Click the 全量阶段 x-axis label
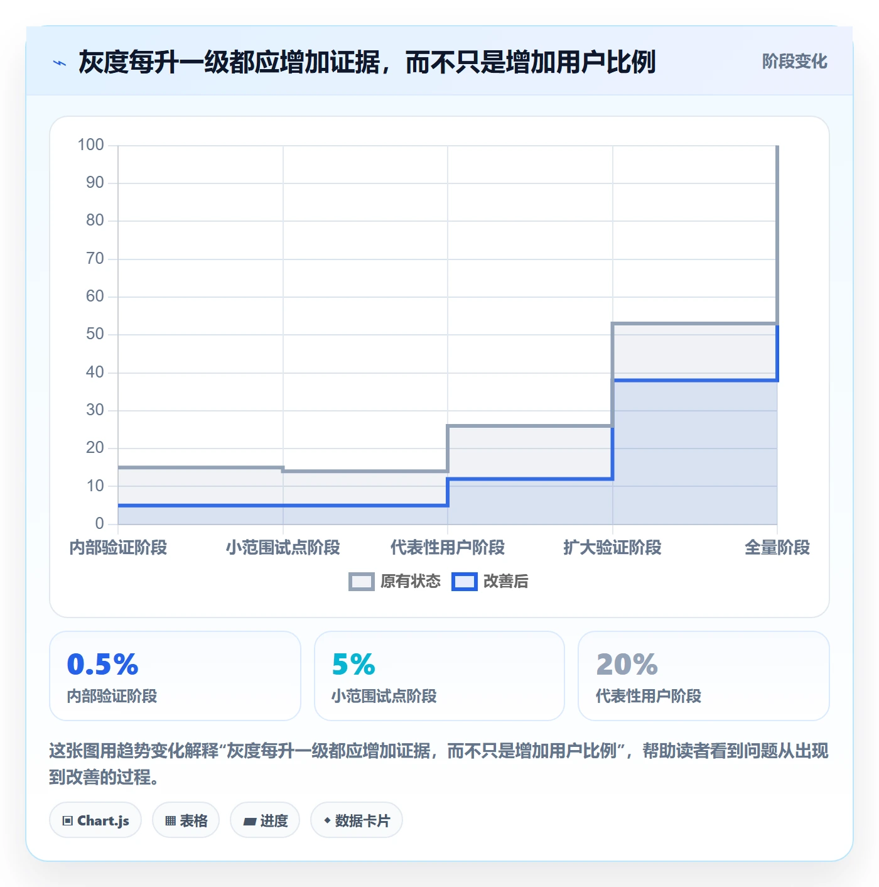This screenshot has height=887, width=879. [777, 548]
